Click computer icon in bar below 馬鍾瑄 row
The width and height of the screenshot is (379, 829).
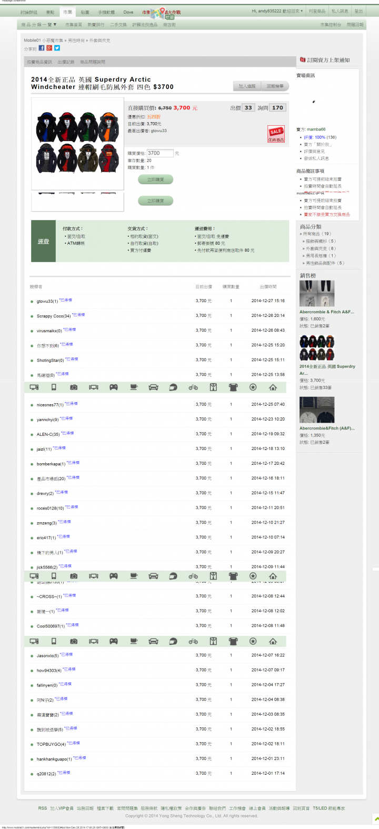[x=34, y=387]
